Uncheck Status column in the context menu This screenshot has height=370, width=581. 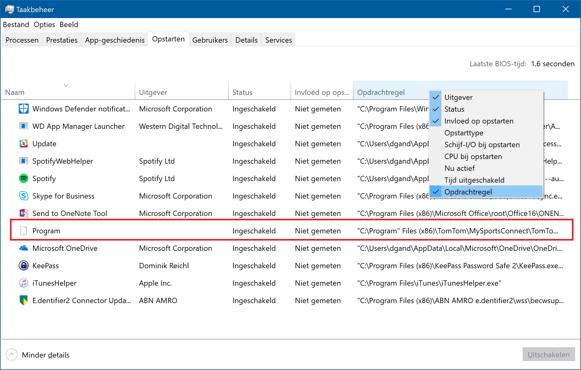pos(486,109)
